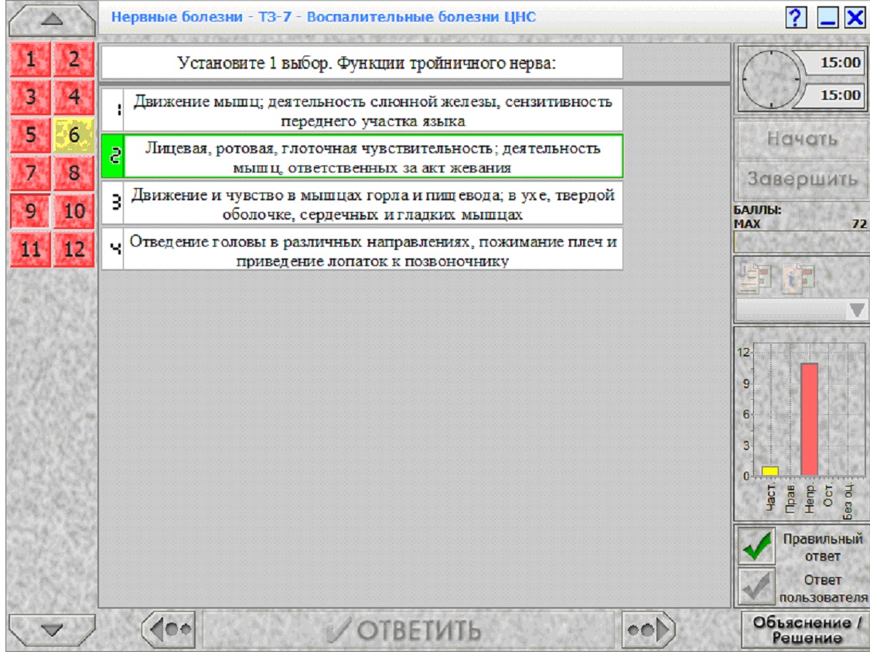Click the score progress bar under БАЛЛЫ
870x652 pixels.
(801, 242)
